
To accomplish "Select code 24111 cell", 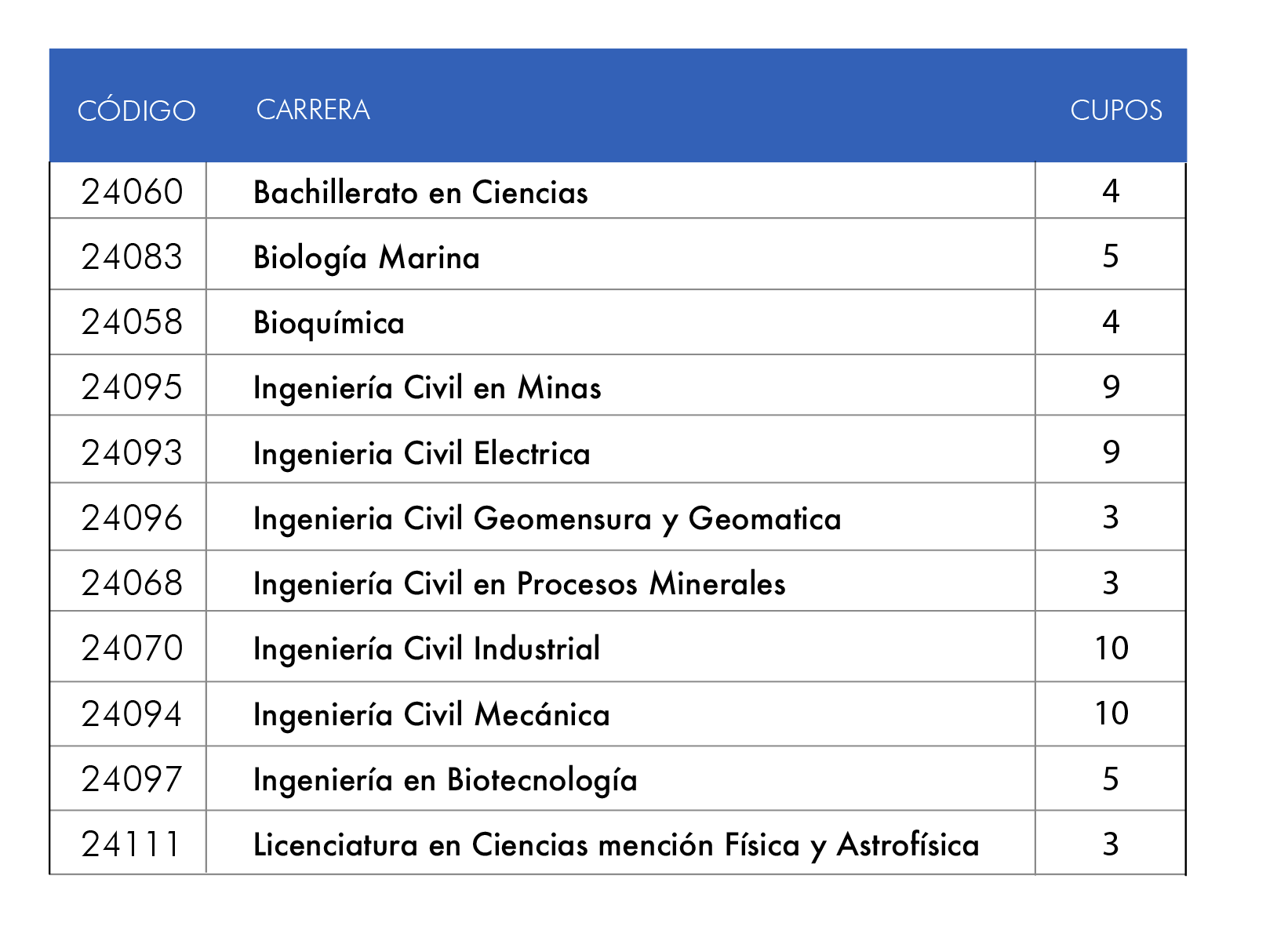I will (132, 844).
